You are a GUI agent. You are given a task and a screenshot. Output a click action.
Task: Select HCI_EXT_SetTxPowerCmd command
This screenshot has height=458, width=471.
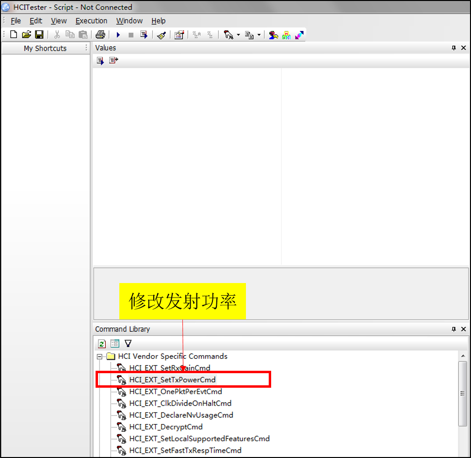click(x=172, y=379)
